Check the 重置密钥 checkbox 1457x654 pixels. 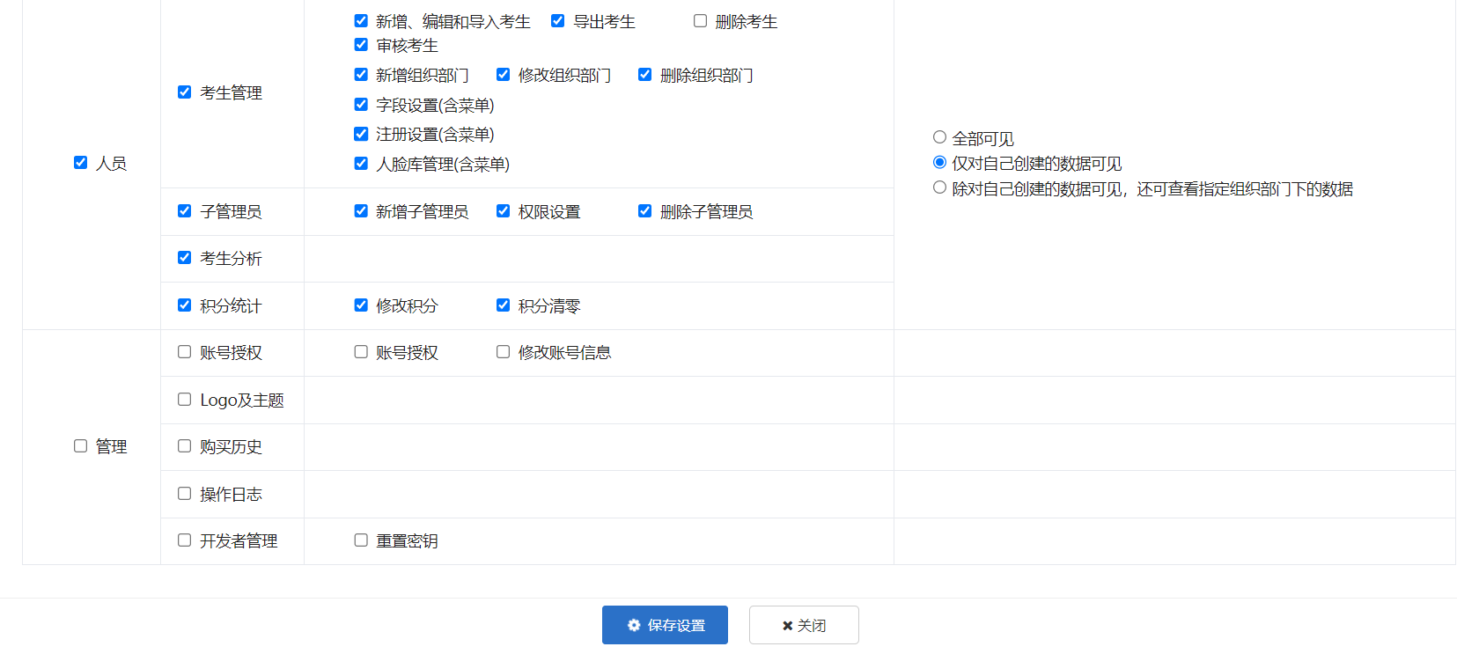pyautogui.click(x=361, y=540)
